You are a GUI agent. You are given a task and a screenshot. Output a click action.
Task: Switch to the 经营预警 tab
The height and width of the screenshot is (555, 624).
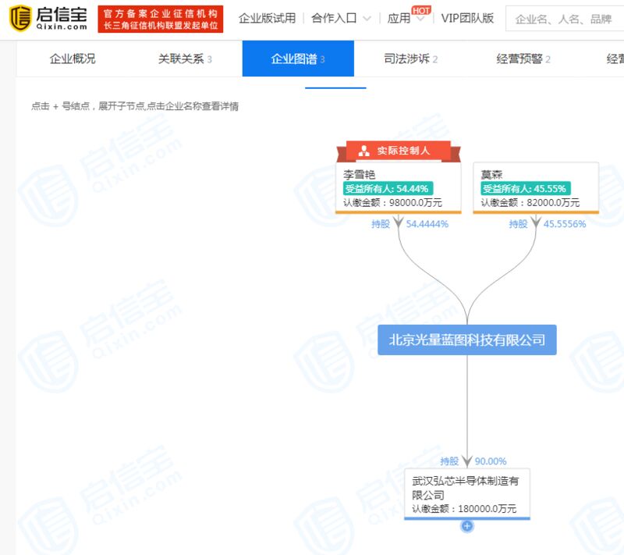(x=523, y=59)
